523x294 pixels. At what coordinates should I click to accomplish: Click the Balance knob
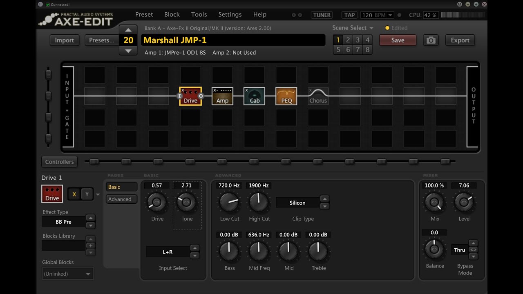coord(435,249)
